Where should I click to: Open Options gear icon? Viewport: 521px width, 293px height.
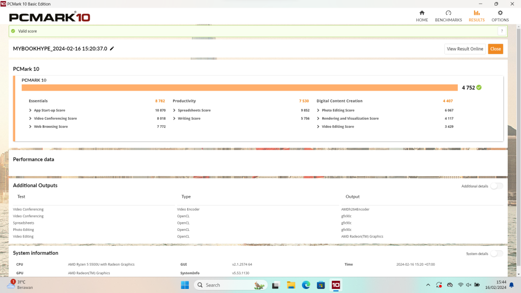pyautogui.click(x=500, y=13)
